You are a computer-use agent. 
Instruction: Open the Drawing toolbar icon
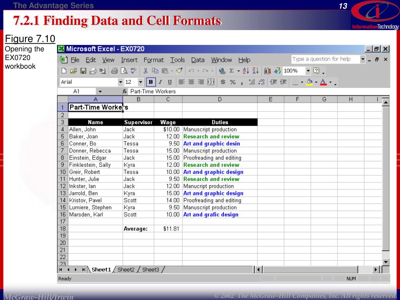click(277, 71)
